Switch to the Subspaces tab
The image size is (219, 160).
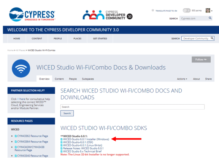88,79
